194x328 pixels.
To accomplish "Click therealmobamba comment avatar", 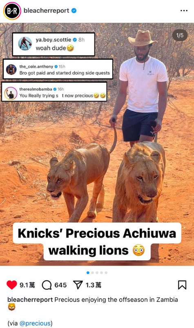I will tap(11, 93).
